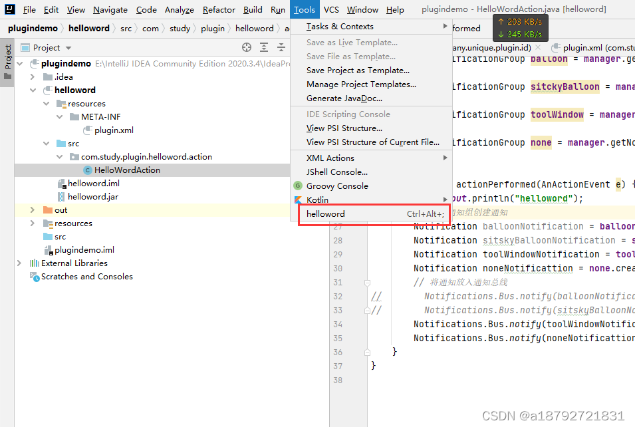Click the Groovy Console green icon

pos(298,186)
